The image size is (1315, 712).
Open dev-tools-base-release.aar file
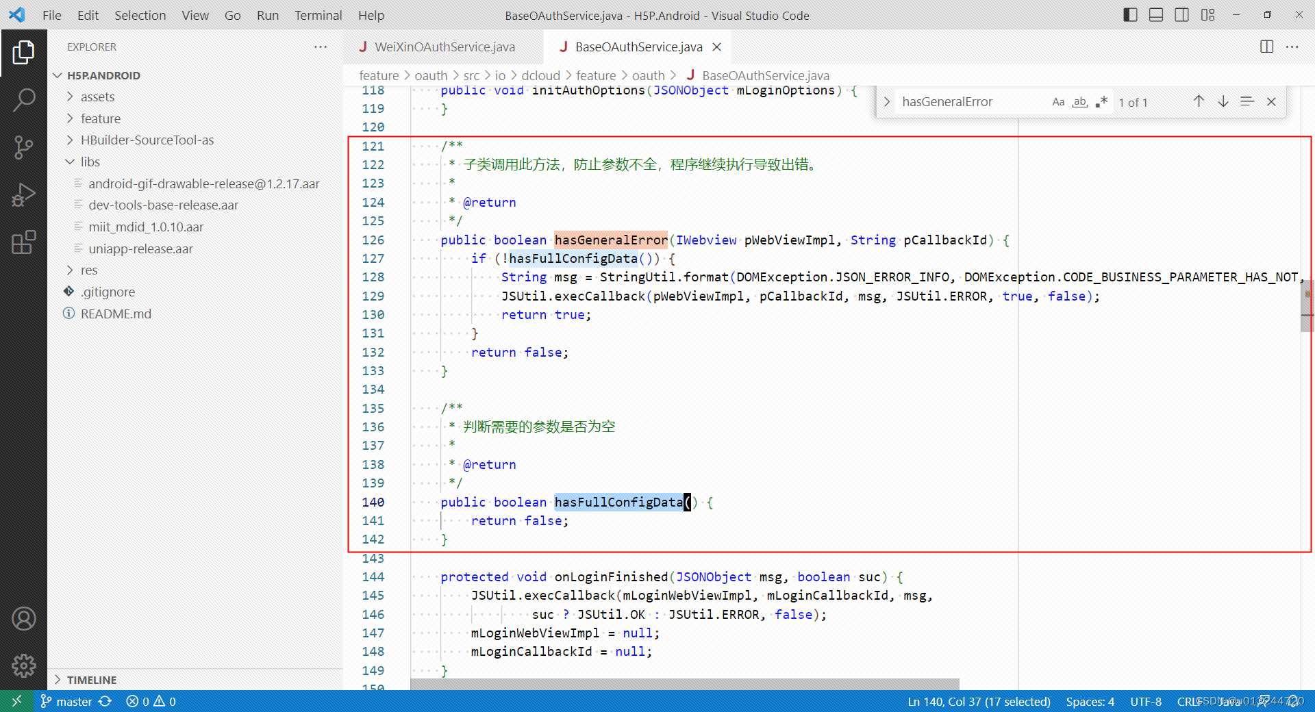click(195, 205)
